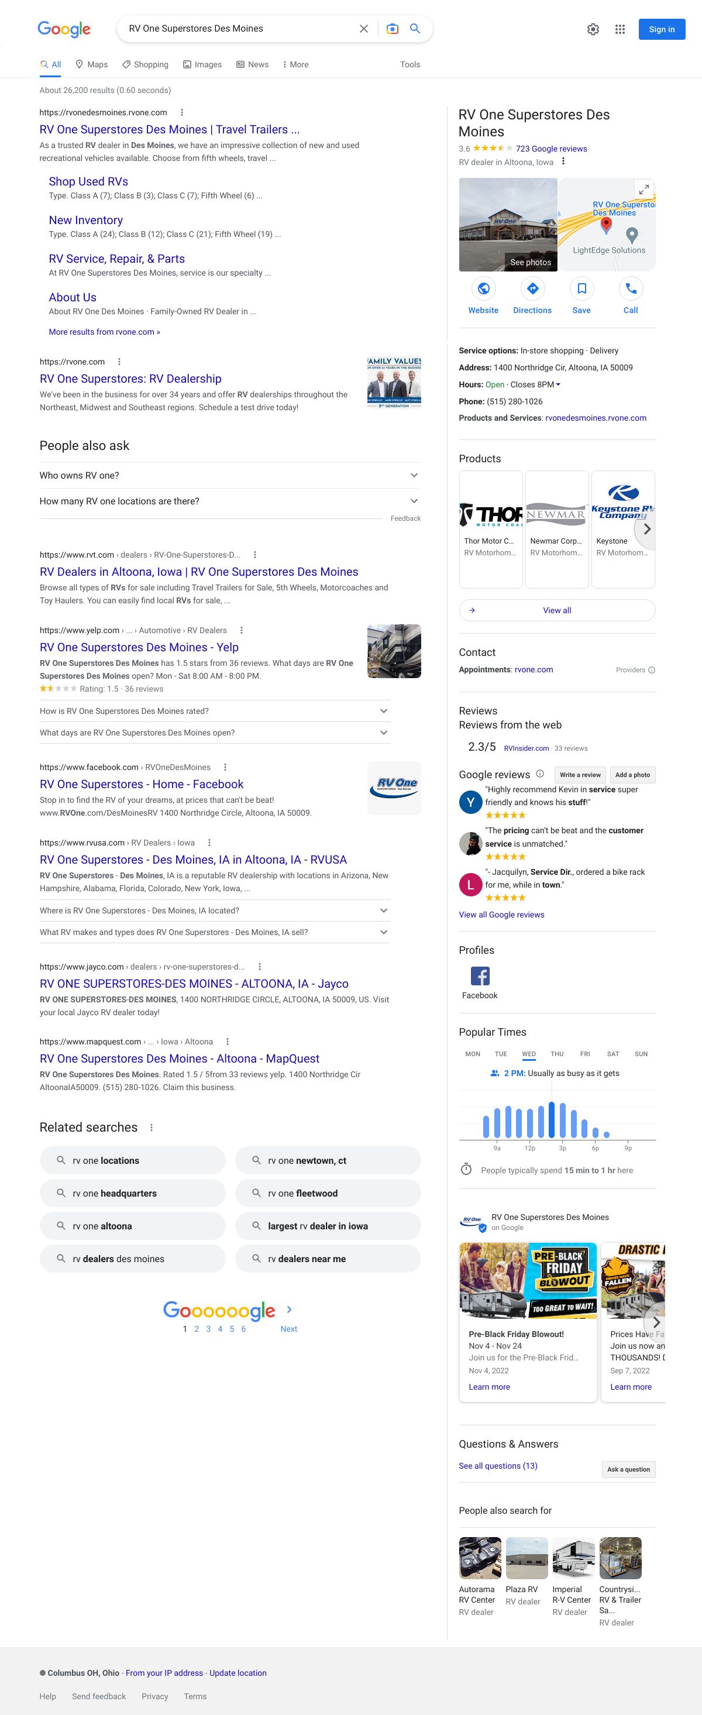Save the business with the bookmark icon
702x1715 pixels.
click(x=581, y=289)
